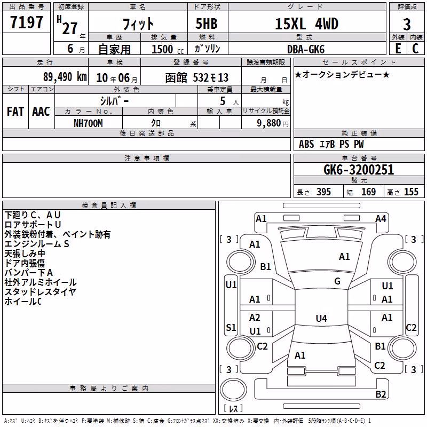This screenshot has width=427, height=427.
Task: Select the セールスポイント section header
Action: coord(359,62)
